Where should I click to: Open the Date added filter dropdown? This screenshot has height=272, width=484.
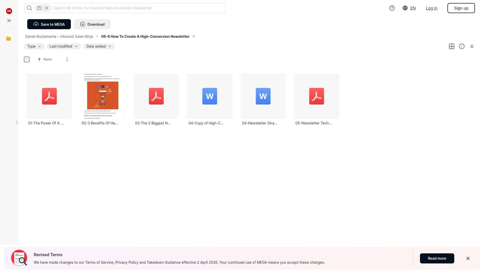tap(99, 46)
